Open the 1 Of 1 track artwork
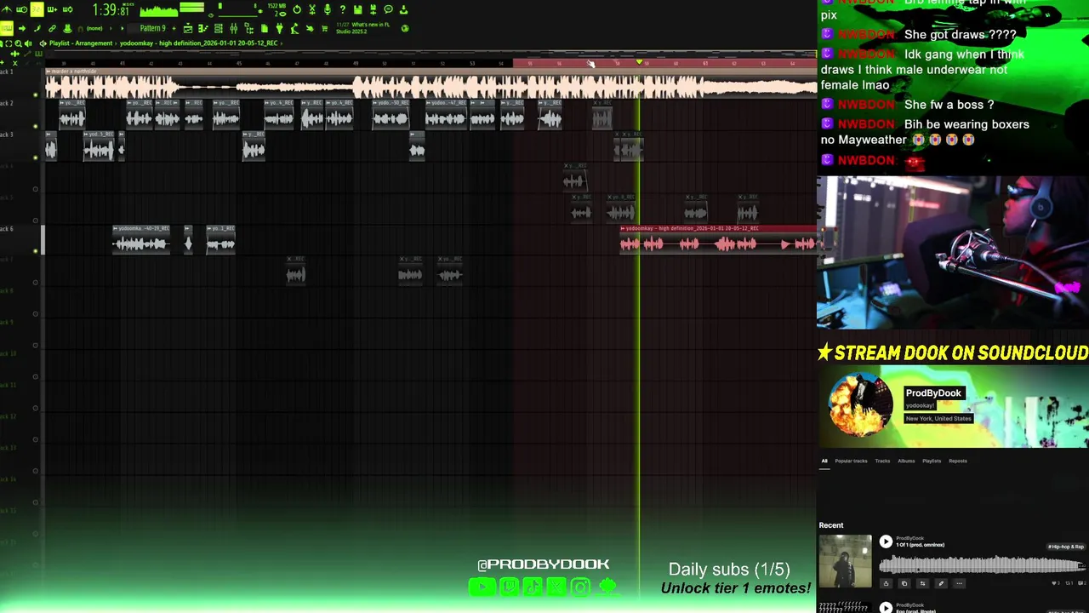This screenshot has height=613, width=1089. (845, 561)
